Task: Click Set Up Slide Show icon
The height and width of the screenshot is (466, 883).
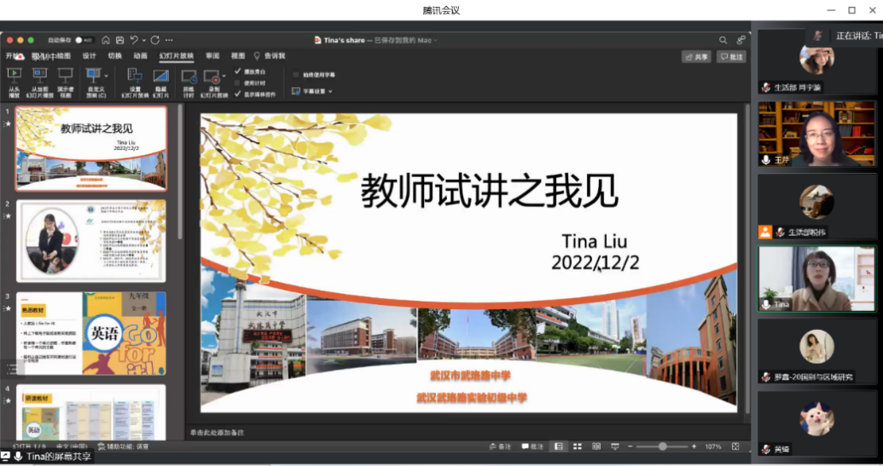Action: [x=135, y=76]
